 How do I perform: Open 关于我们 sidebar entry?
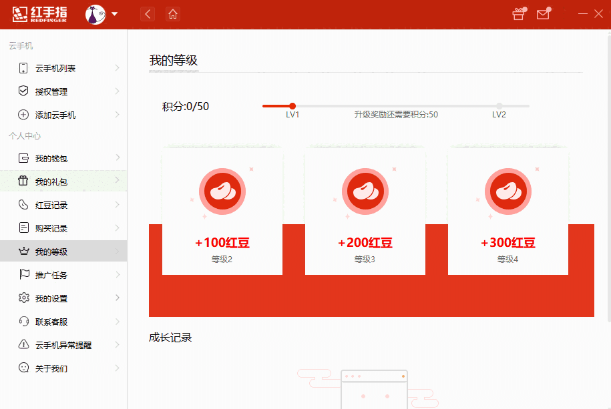[63, 368]
